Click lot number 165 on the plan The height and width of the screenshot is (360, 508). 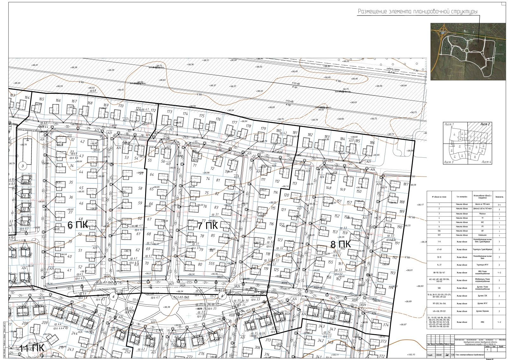[x=42, y=99]
